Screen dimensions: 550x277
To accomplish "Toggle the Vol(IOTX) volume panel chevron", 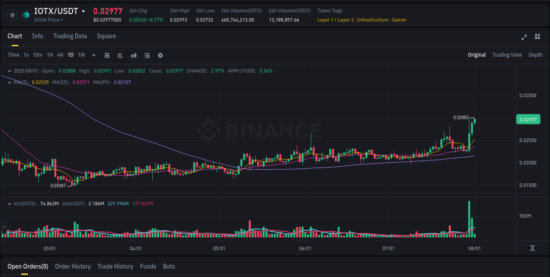I will (9, 204).
